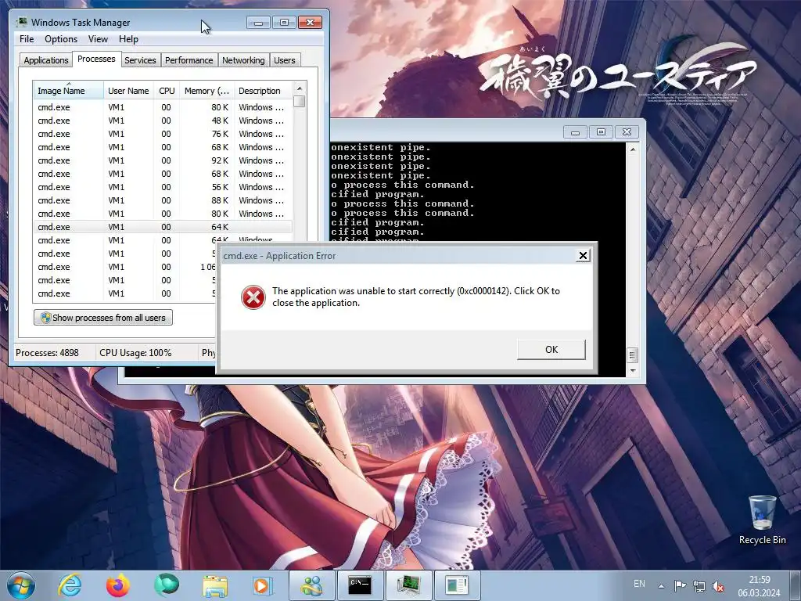Screen dimensions: 801x601
Task: Go to the Performance tab
Action: 189,60
